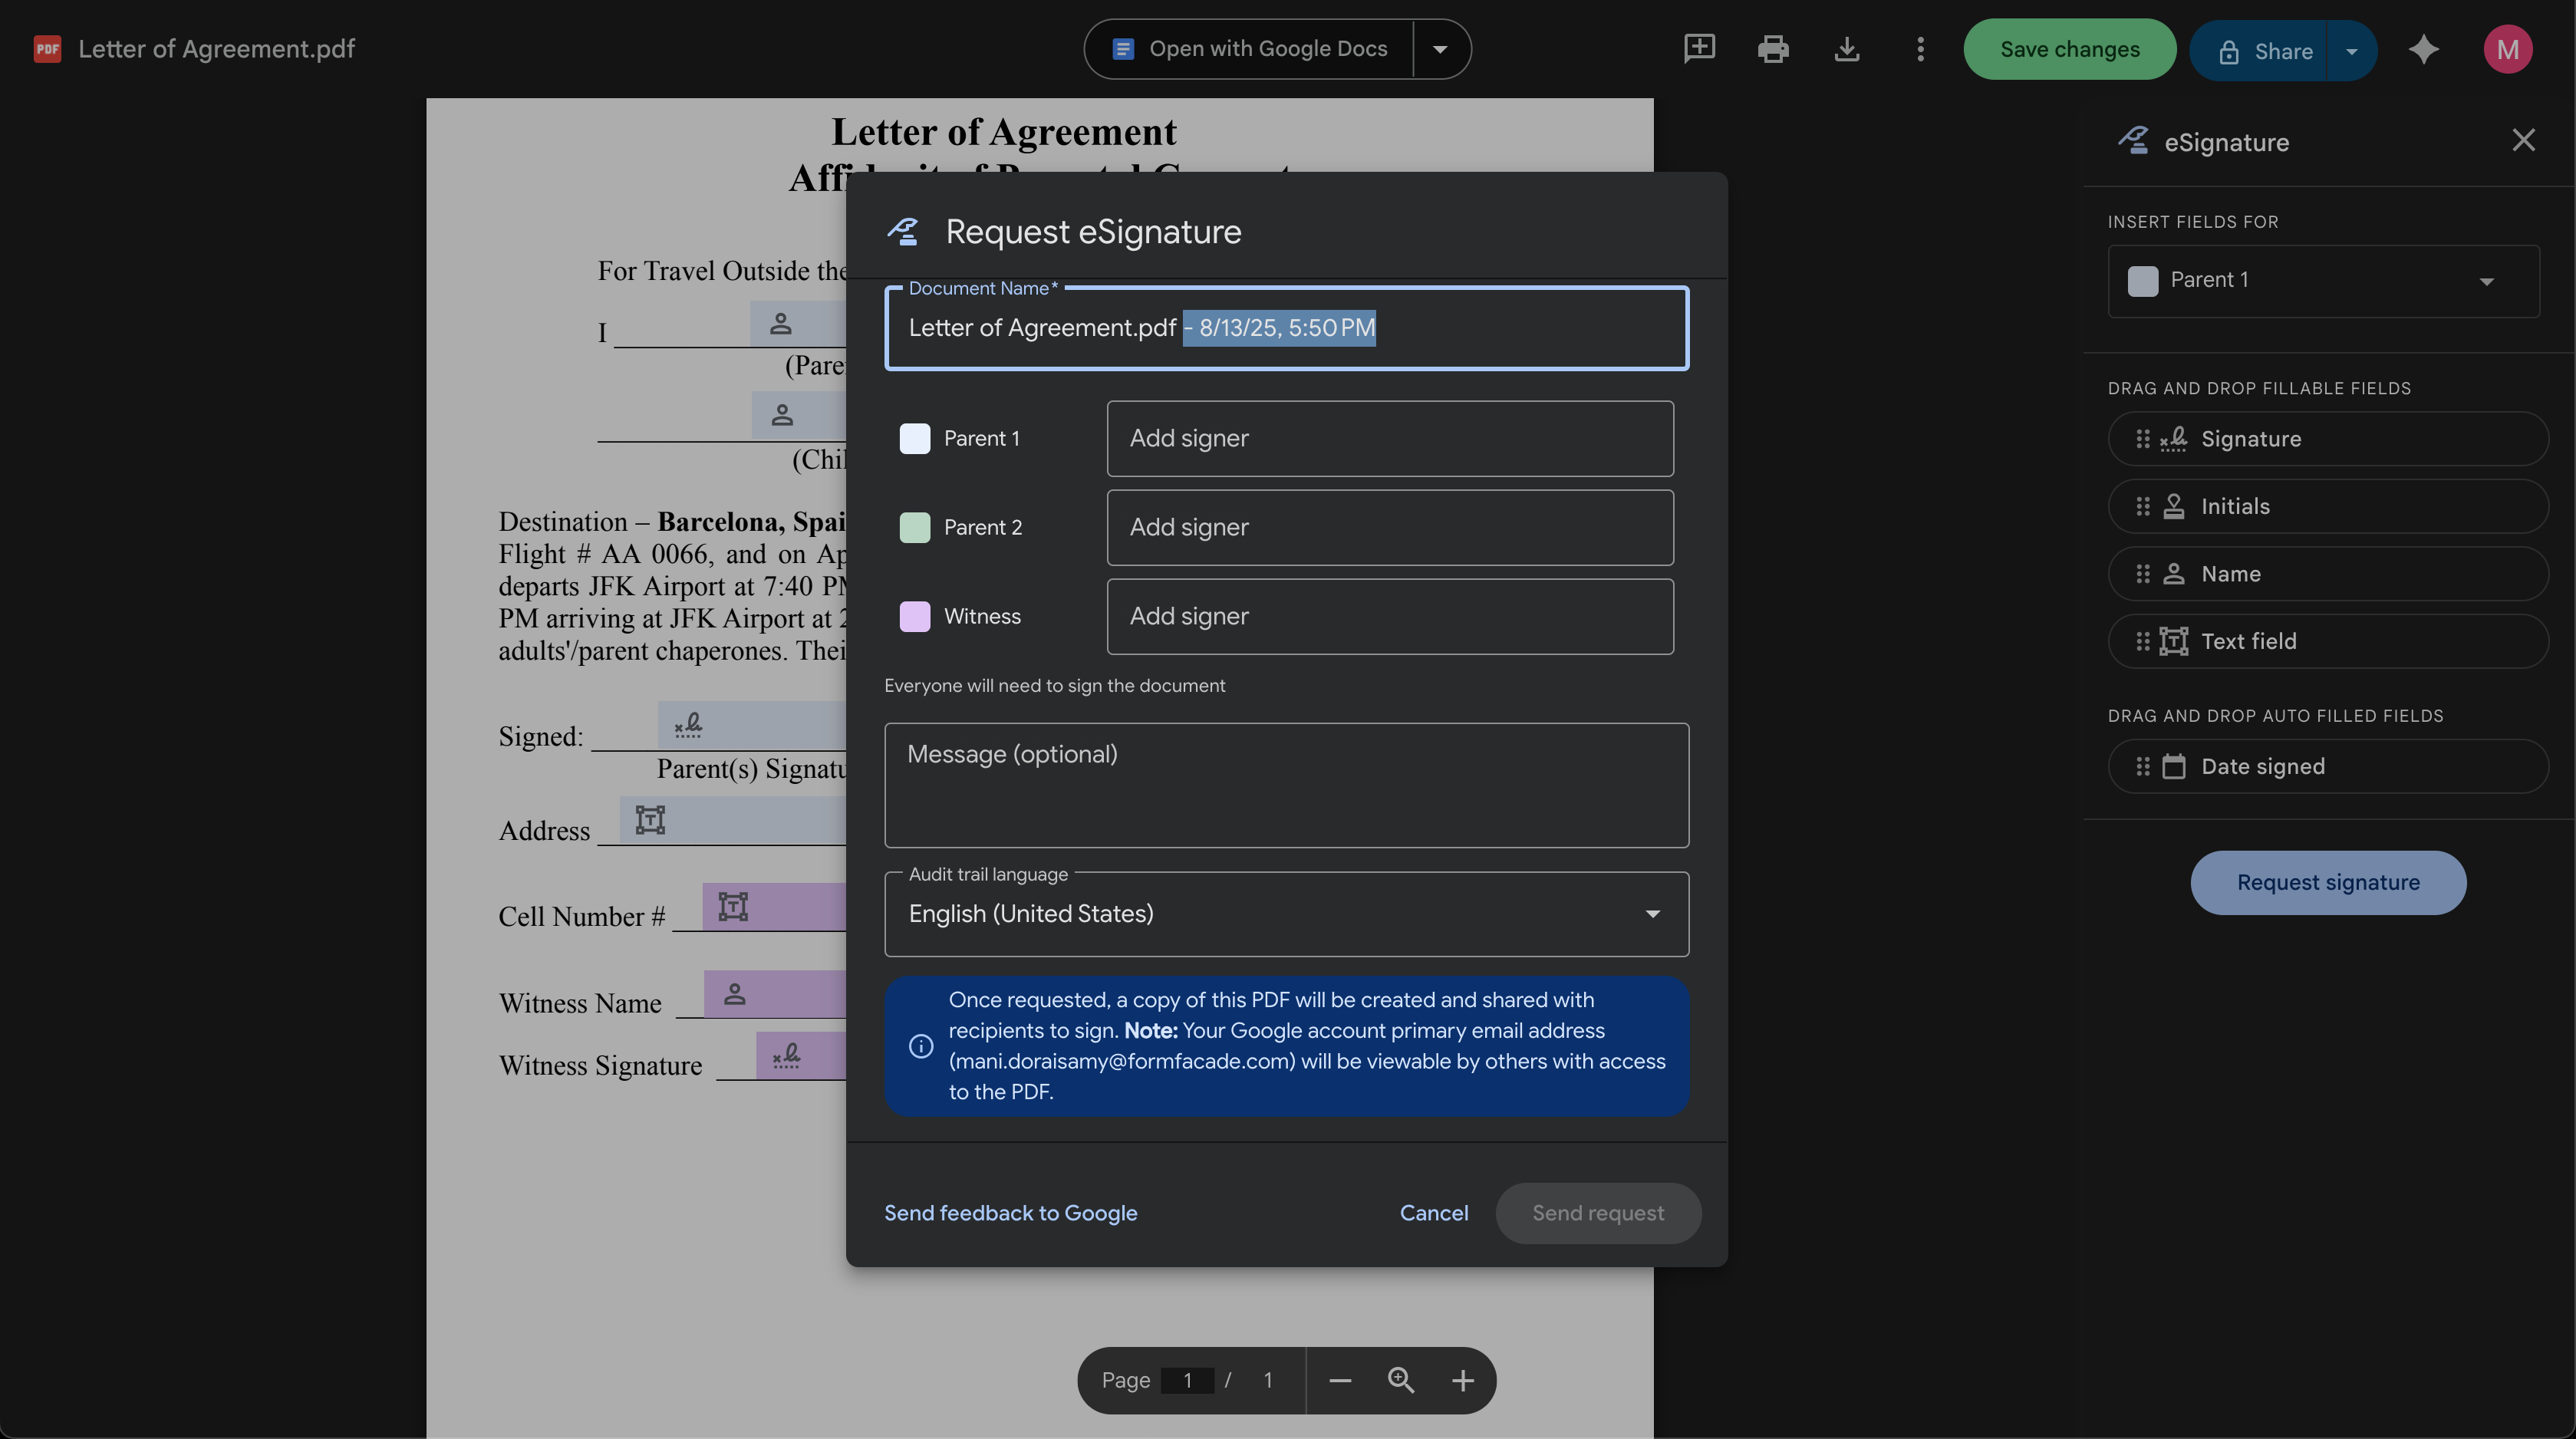This screenshot has height=1439, width=2576.
Task: Open the Share options dropdown arrow
Action: (2352, 51)
